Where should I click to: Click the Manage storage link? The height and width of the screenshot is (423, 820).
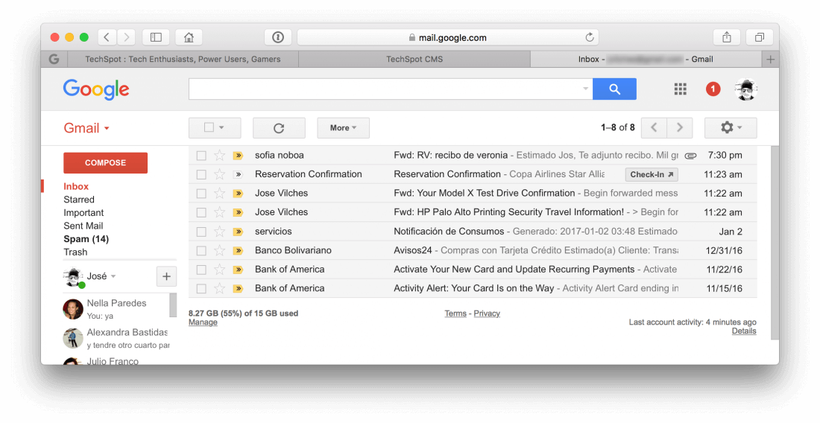203,322
